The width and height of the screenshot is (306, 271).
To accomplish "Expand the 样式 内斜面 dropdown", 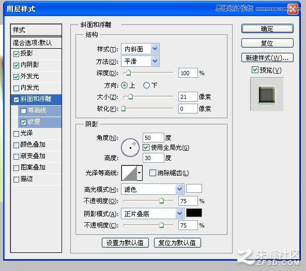I will (x=140, y=49).
